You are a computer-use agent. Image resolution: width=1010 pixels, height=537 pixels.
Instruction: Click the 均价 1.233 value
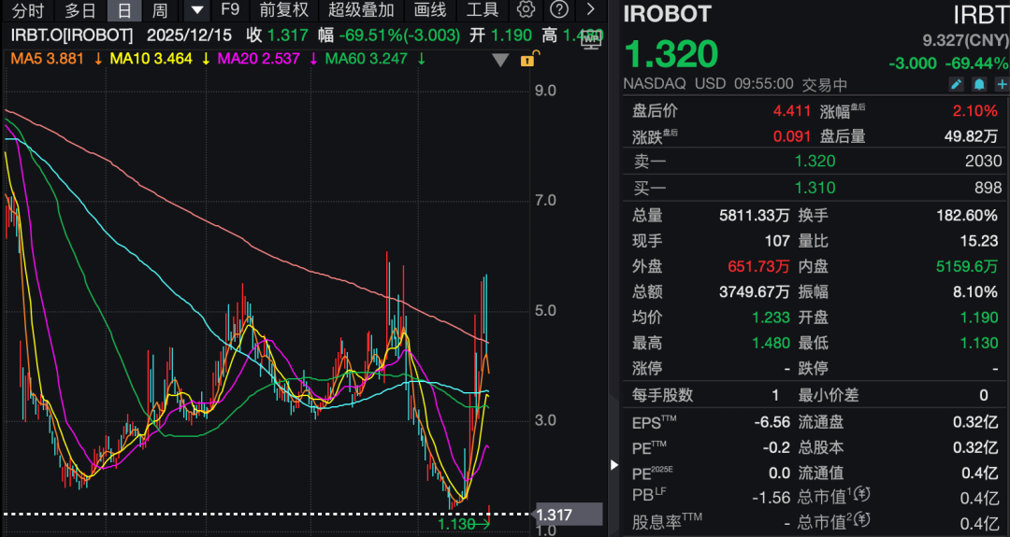771,318
